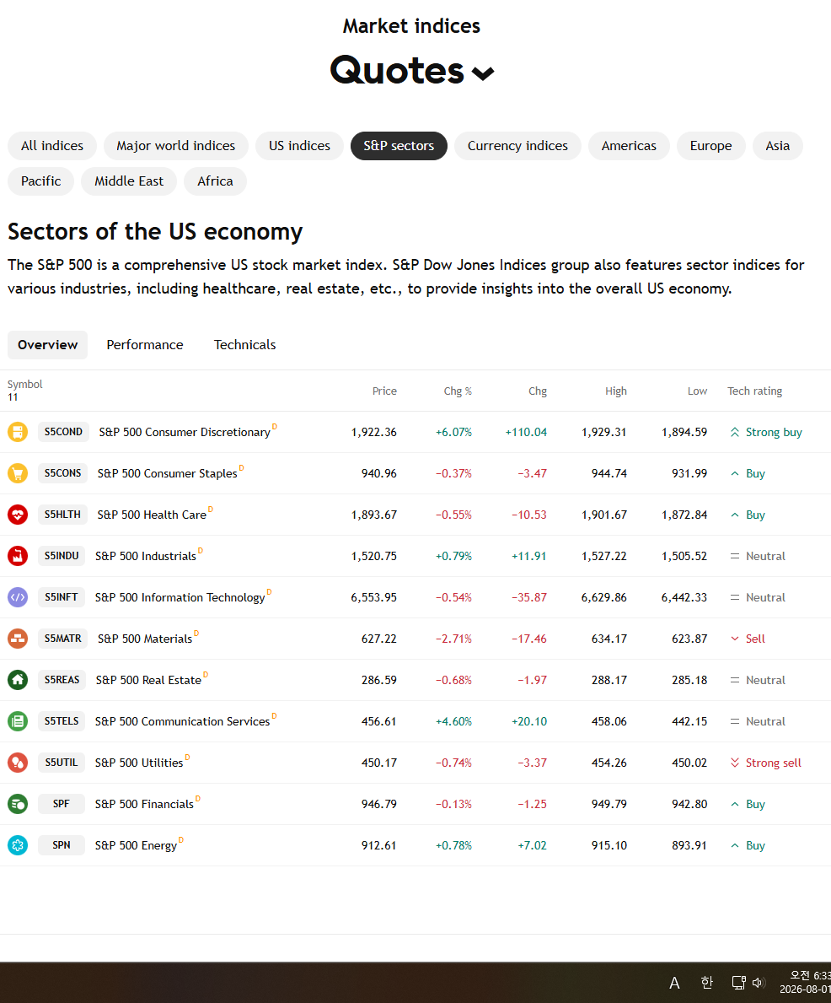Sort by the Chg % column header
Image resolution: width=831 pixels, height=1003 pixels.
(458, 391)
